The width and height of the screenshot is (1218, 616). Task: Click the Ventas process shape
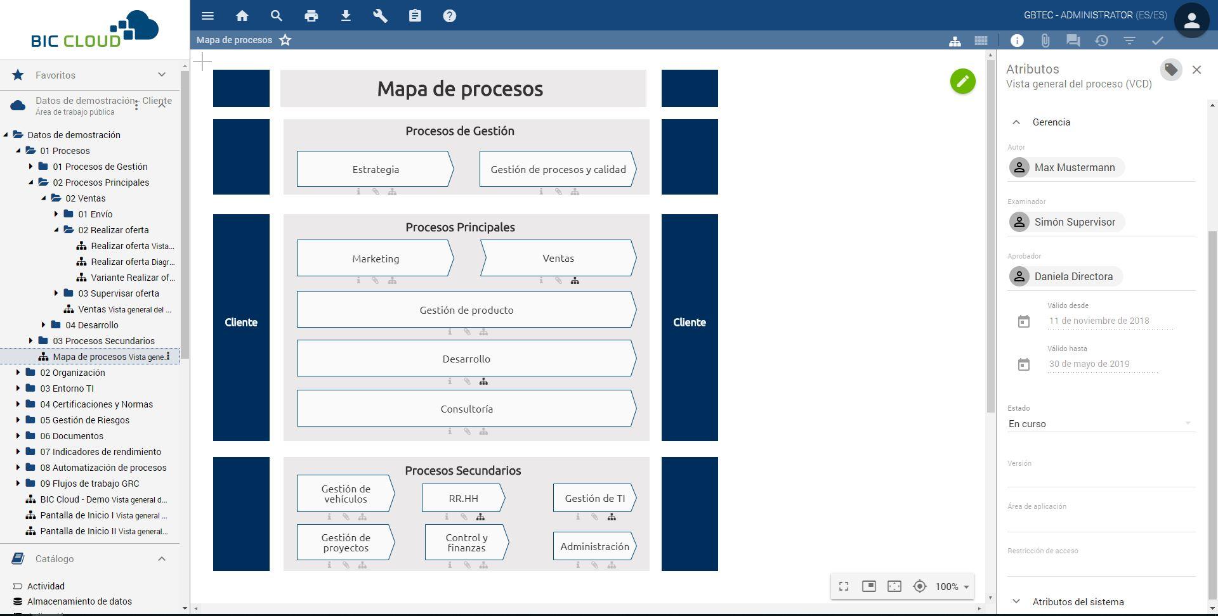point(558,258)
